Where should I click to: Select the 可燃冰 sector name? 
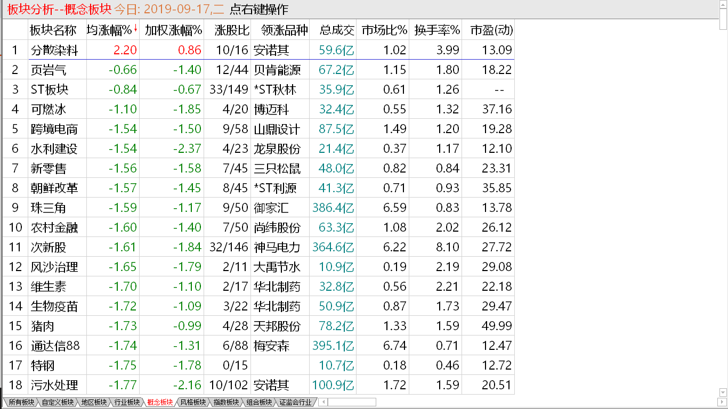coord(48,109)
